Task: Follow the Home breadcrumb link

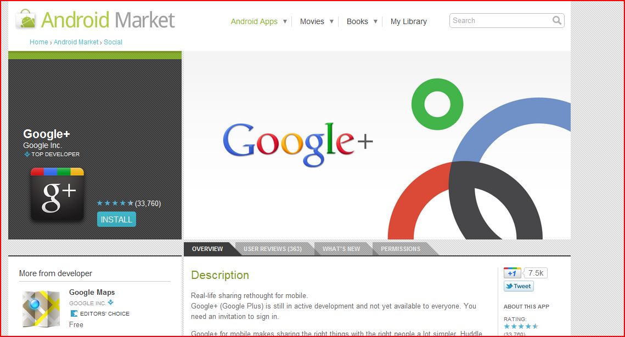Action: [38, 42]
